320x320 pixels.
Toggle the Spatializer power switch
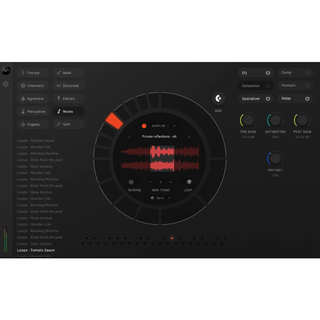coord(268,99)
